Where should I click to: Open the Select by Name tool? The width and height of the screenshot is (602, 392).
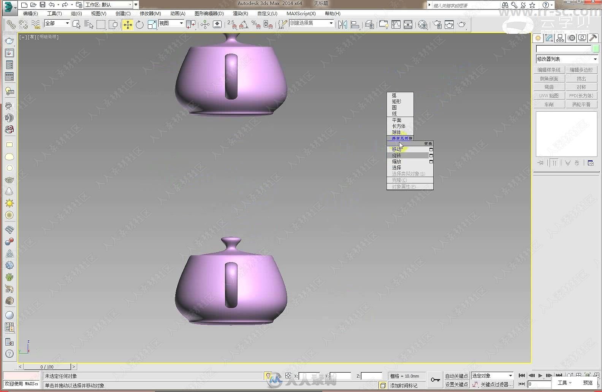[89, 25]
